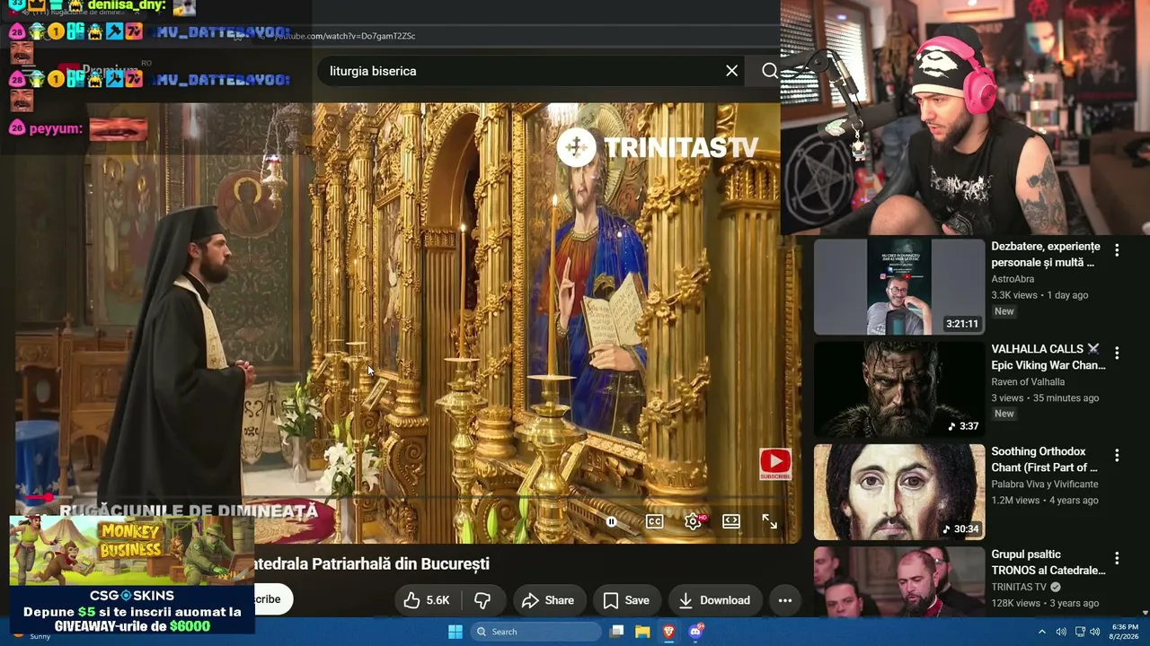Visit the AstroAbra channel

[x=1013, y=279]
